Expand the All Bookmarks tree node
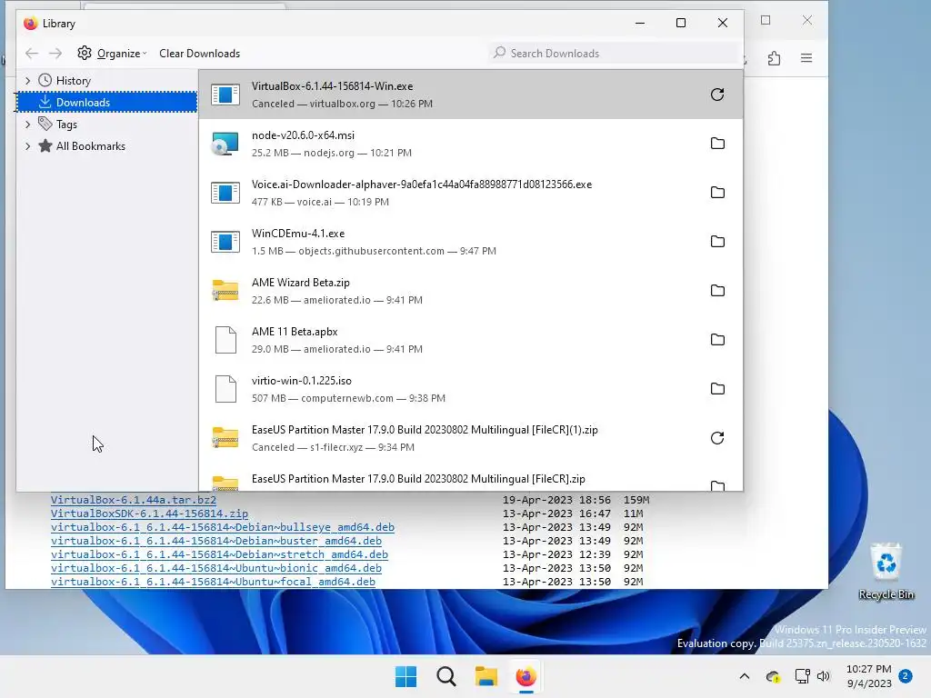The image size is (931, 698). click(x=27, y=146)
